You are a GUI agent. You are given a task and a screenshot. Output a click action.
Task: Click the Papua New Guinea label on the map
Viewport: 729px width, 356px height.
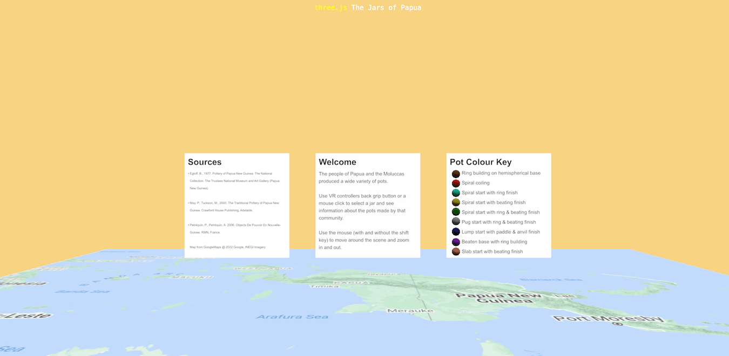pos(498,299)
